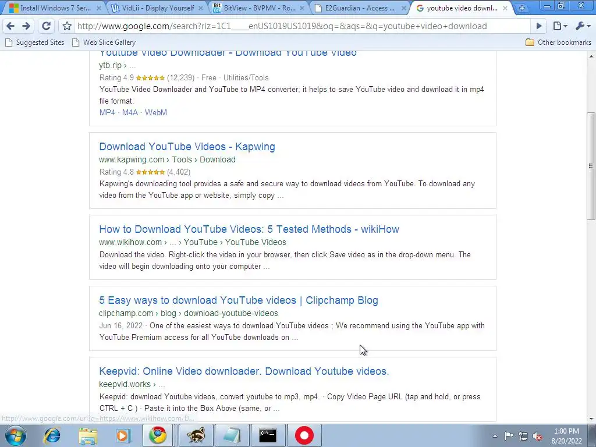The width and height of the screenshot is (596, 447).
Task: Open Youtube Video Downloader ytb.rip result
Action: coord(228,53)
